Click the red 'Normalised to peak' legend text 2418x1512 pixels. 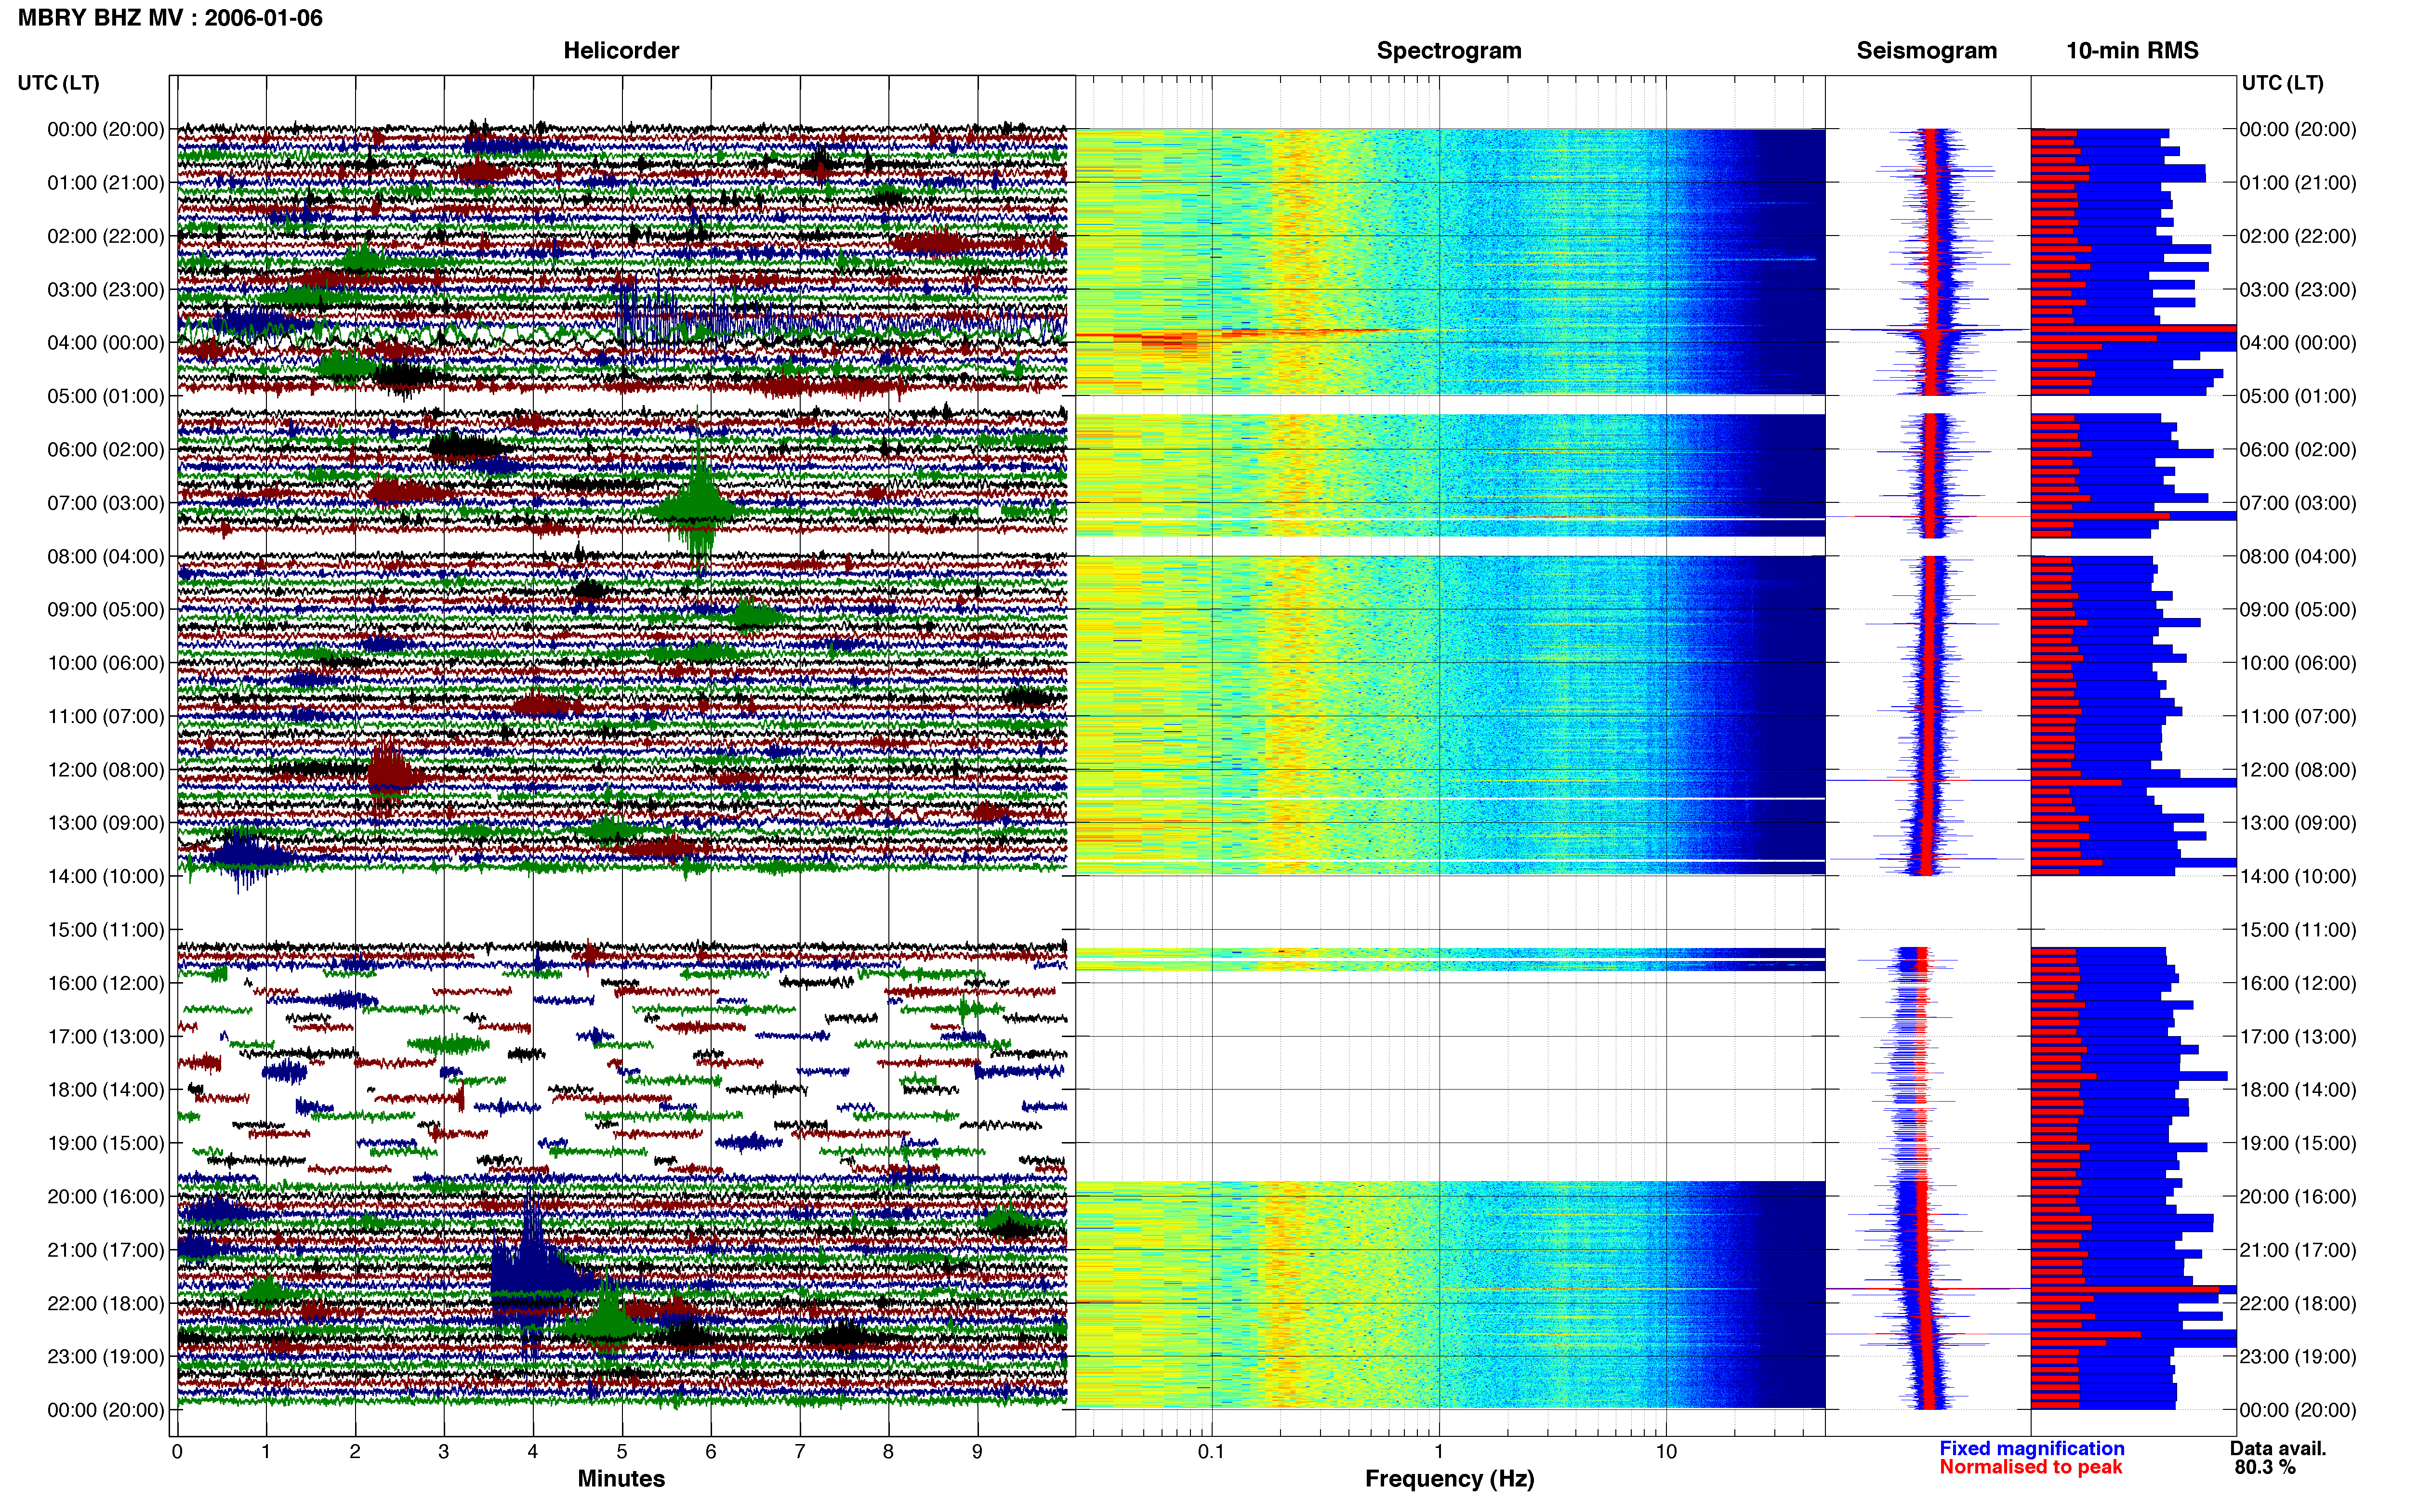click(x=2030, y=1467)
